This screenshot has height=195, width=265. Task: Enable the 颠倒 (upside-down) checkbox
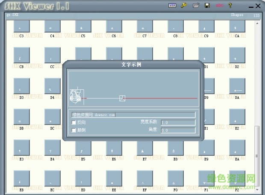(x=74, y=130)
